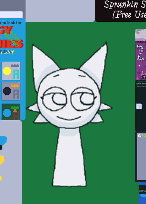Click the green icon beside the reload arrow
Image resolution: width=146 pixels, height=204 pixels.
[x=144, y=136]
